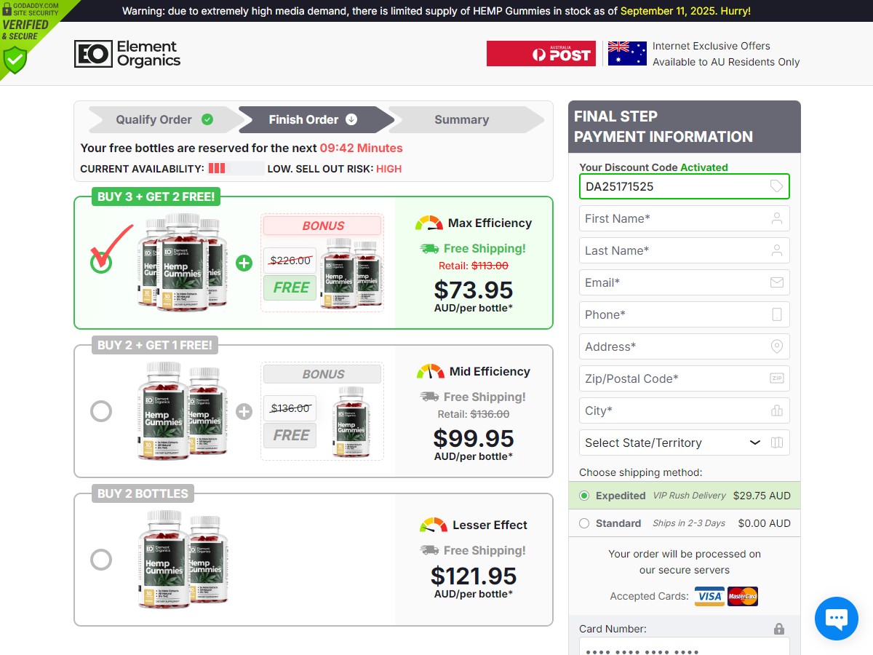
Task: Click the Lesser Effect gauge icon
Action: click(x=434, y=525)
